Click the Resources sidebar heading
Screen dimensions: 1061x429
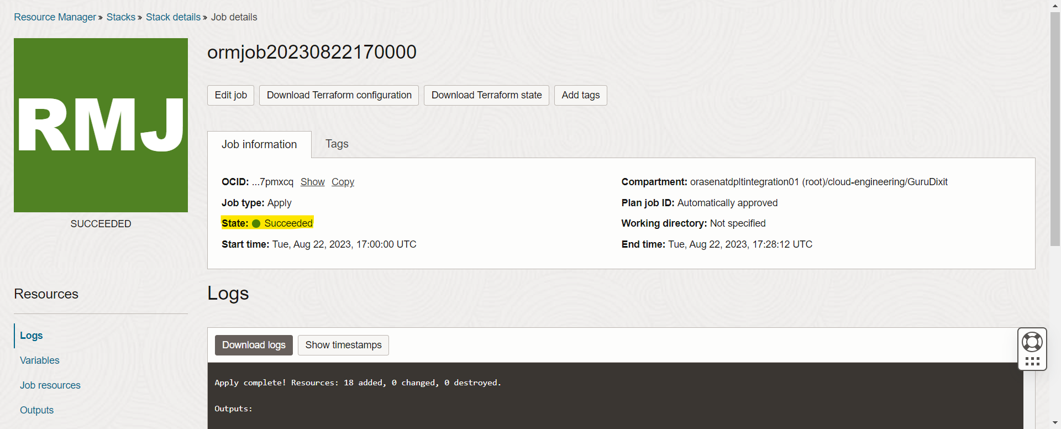pos(46,294)
